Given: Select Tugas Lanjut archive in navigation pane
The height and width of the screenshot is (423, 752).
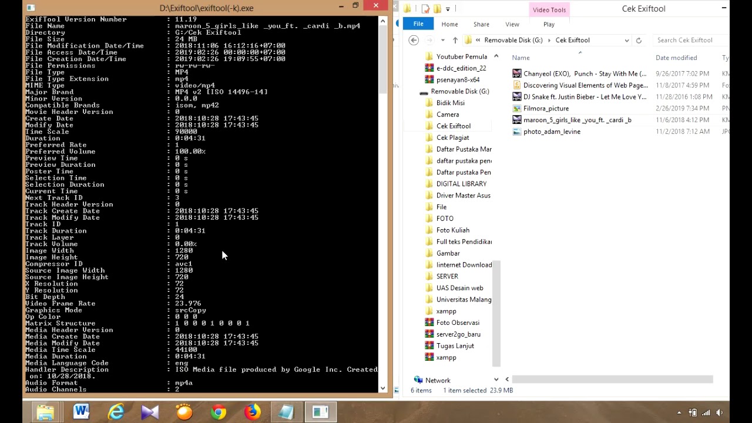Looking at the screenshot, I should pos(449,346).
